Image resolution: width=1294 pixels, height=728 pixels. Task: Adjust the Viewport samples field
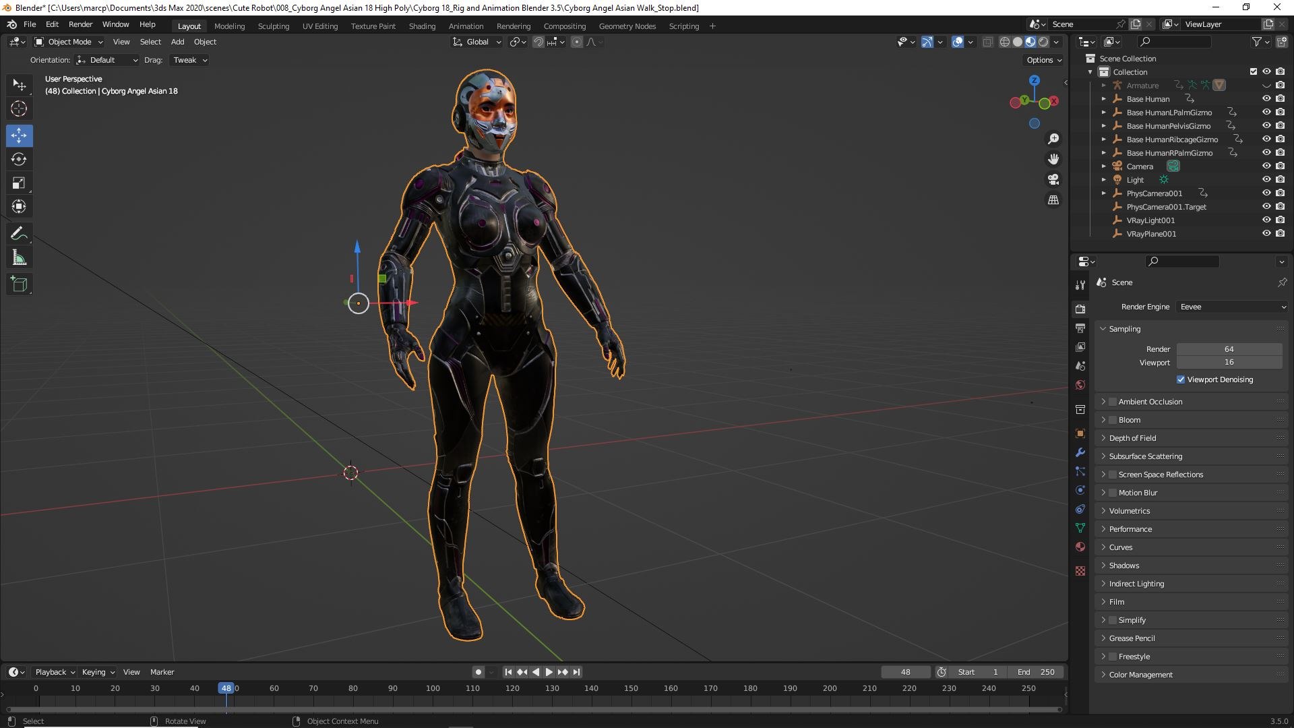pos(1229,363)
